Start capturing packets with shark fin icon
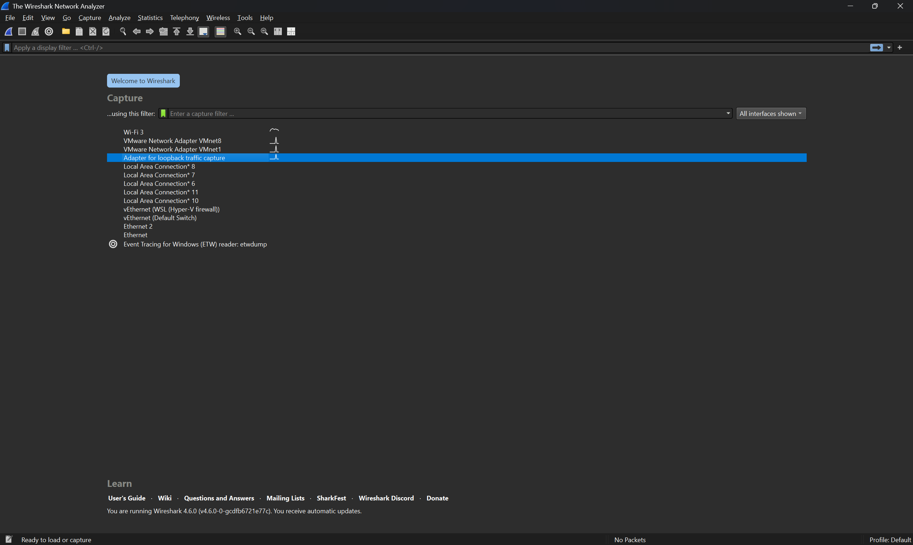This screenshot has height=545, width=913. tap(9, 32)
